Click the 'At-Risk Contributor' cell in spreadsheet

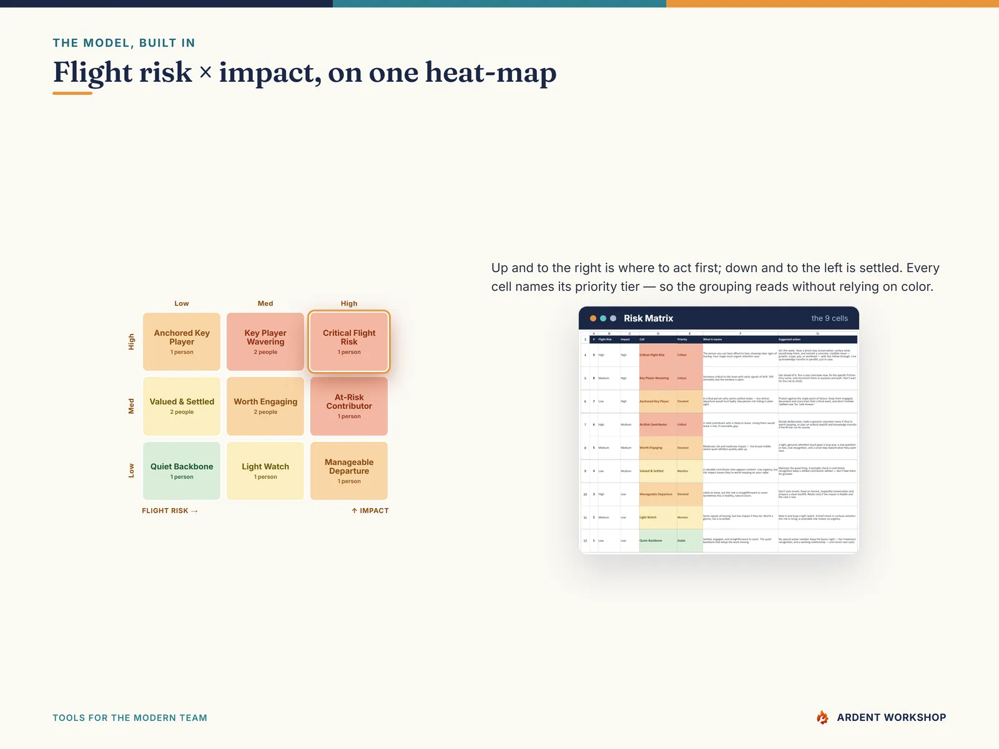coord(657,424)
